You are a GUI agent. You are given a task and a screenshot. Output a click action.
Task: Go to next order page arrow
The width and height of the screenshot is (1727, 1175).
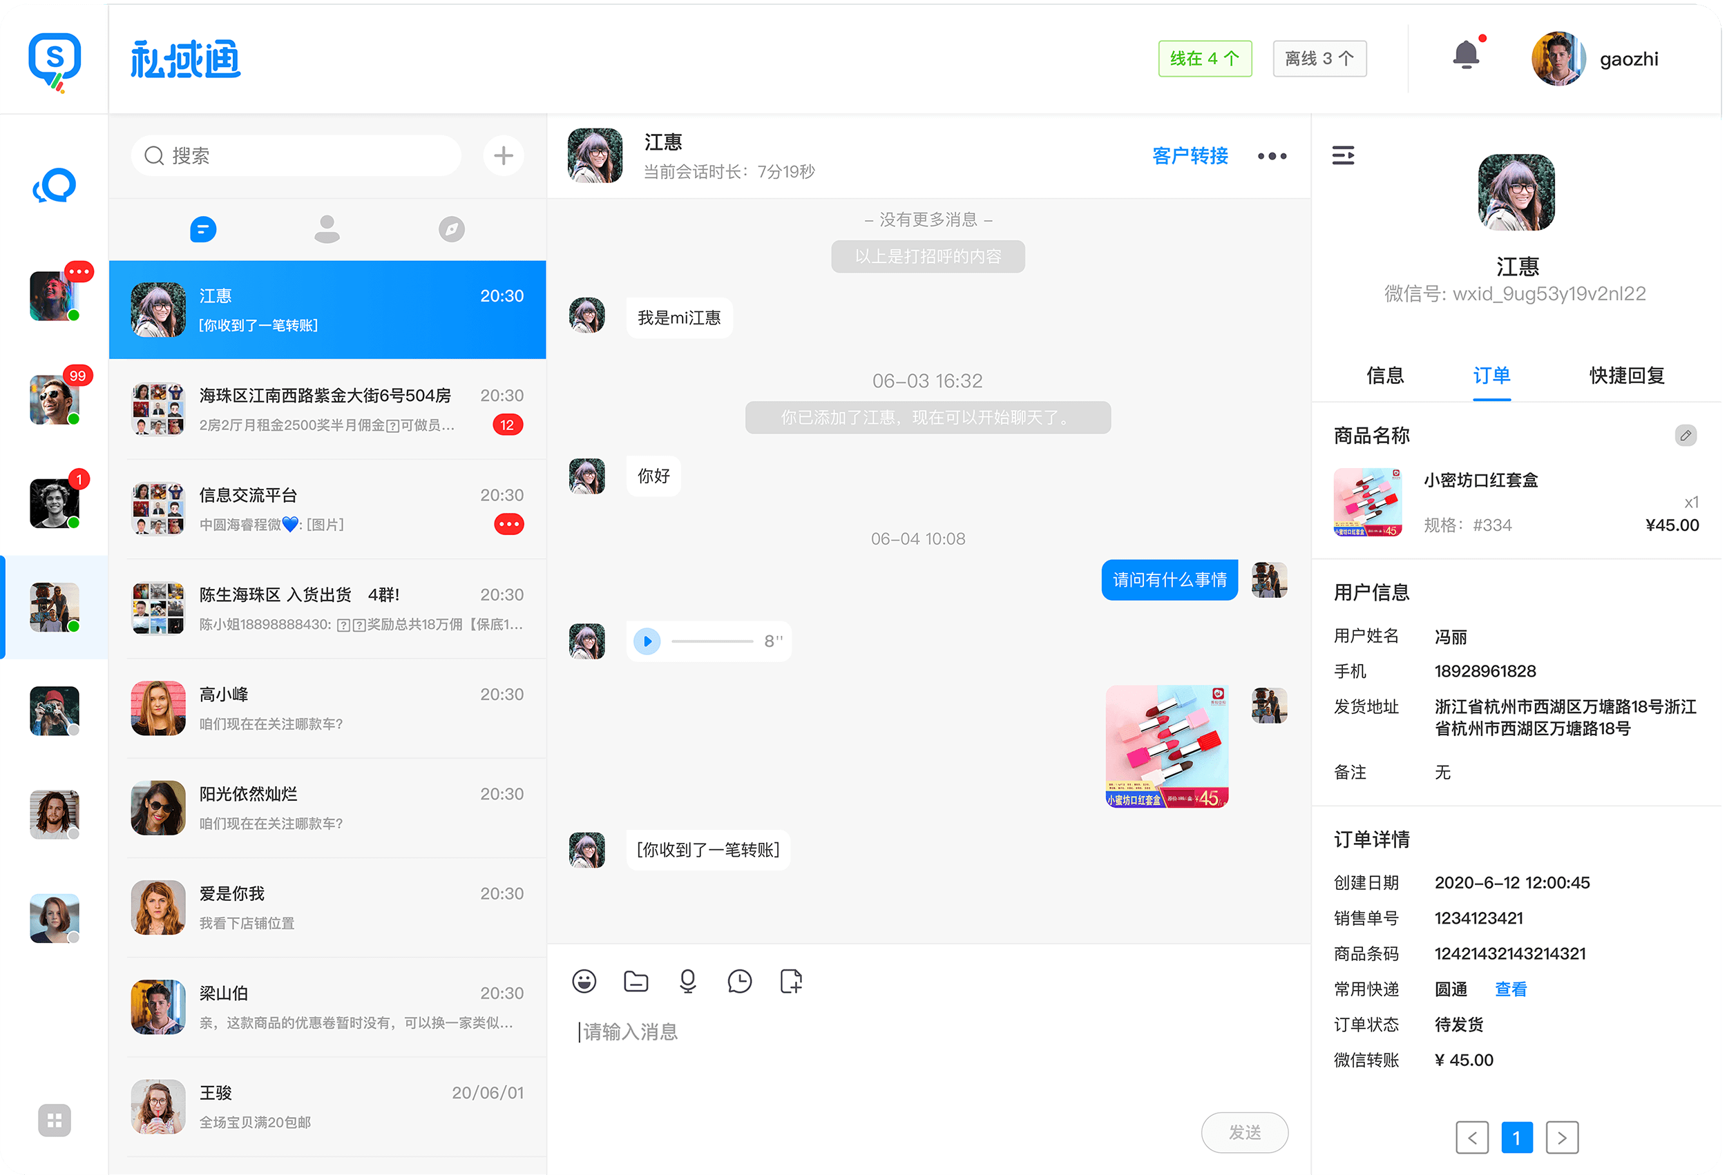tap(1561, 1137)
